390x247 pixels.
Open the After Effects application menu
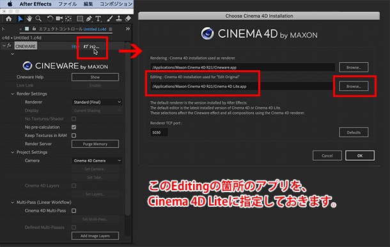click(x=36, y=4)
